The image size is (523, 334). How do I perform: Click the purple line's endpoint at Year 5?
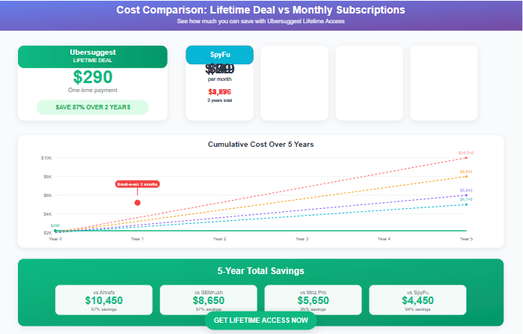click(466, 195)
